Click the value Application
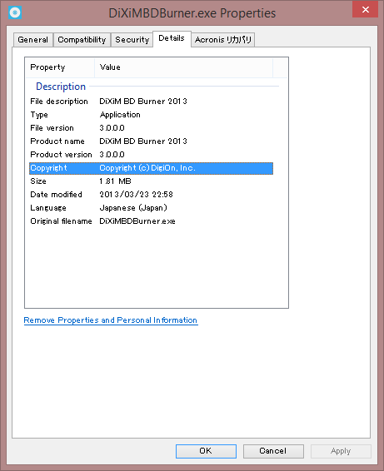The width and height of the screenshot is (384, 471). (x=120, y=115)
